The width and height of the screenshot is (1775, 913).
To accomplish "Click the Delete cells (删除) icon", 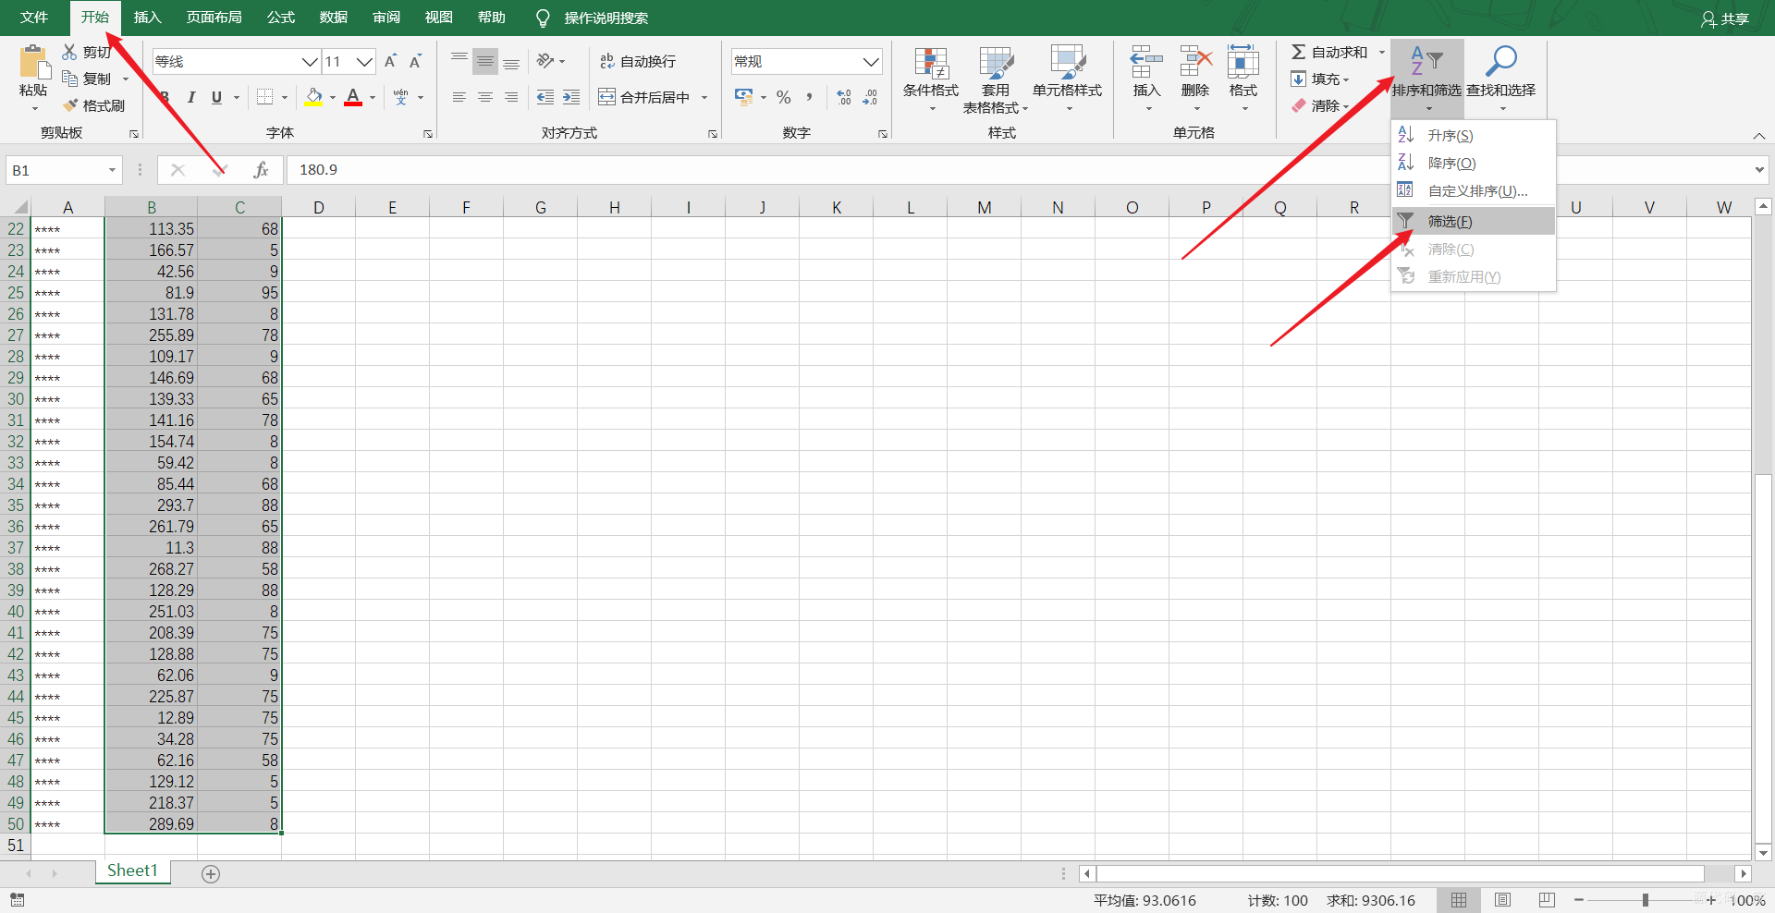I will tap(1195, 62).
